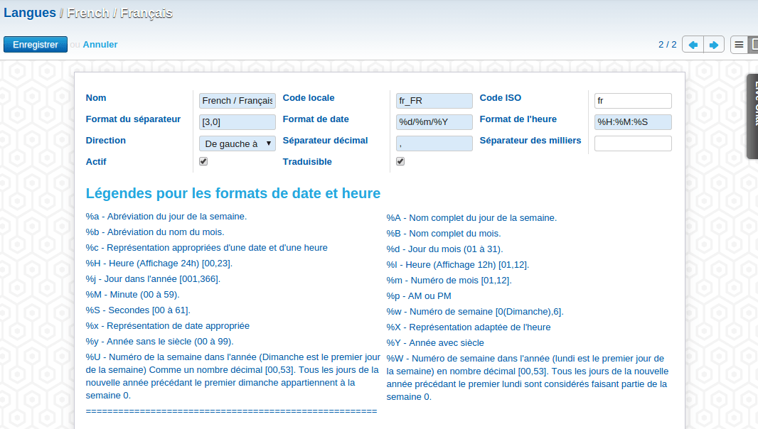Click the Langues breadcrumb link
758x429 pixels.
click(x=30, y=13)
